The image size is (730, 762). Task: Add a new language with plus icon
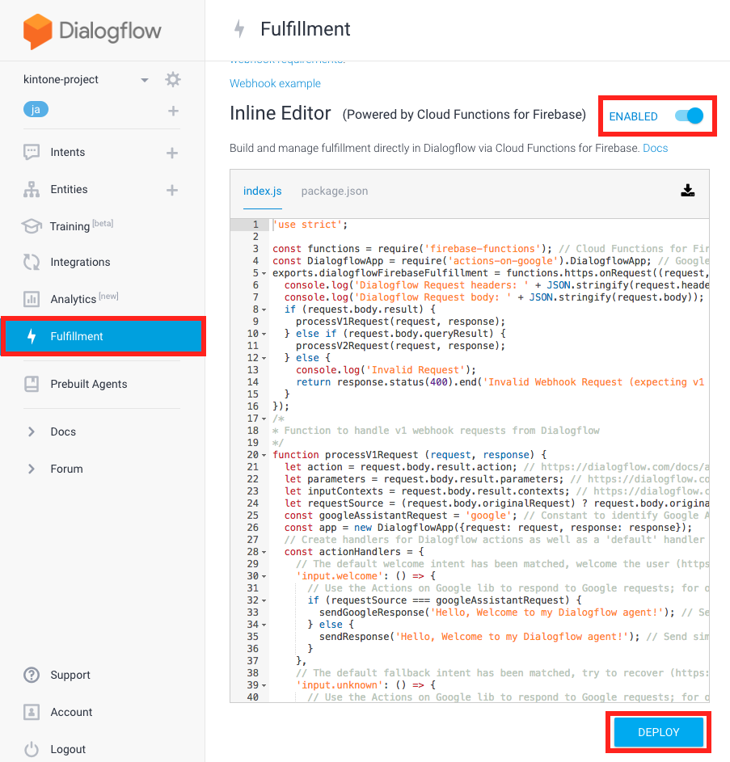pyautogui.click(x=173, y=111)
